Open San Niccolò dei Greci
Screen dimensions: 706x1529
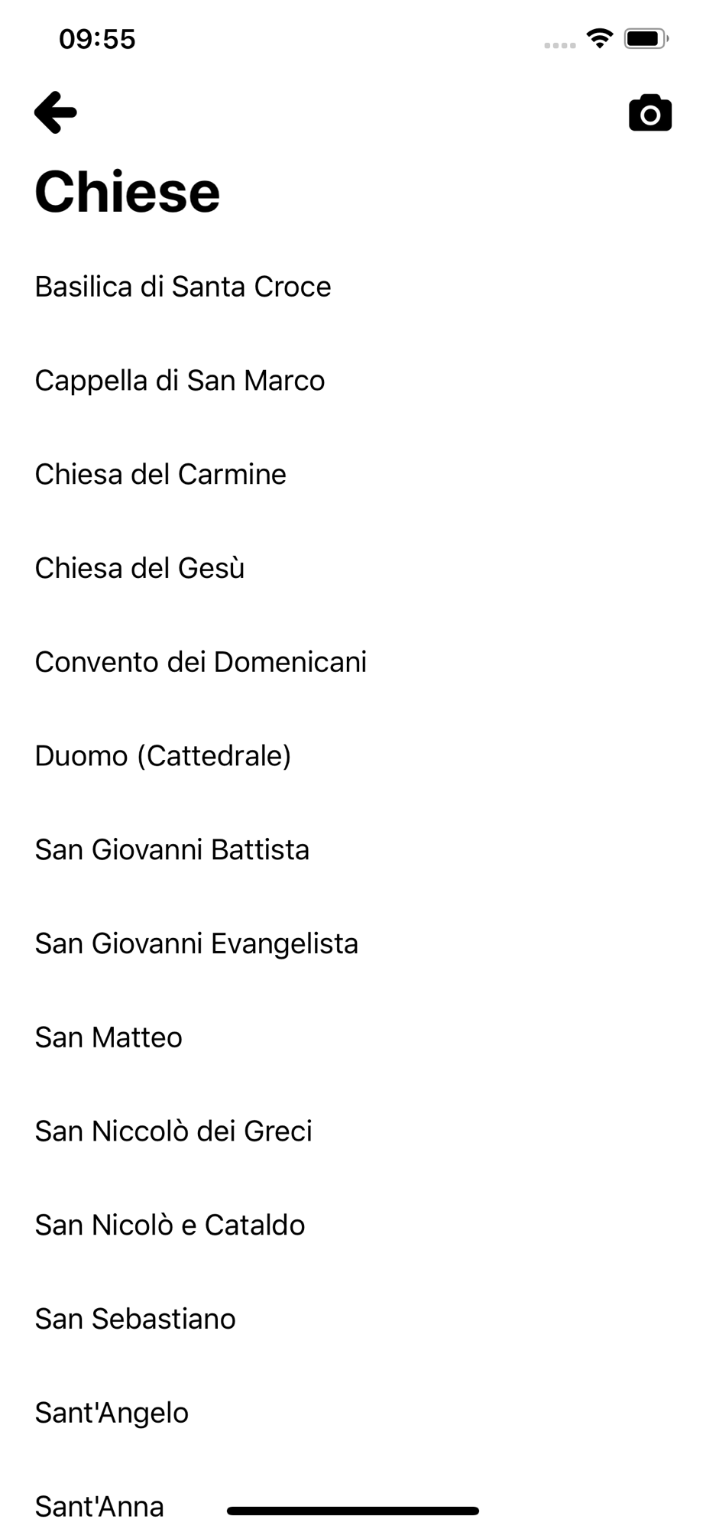tap(173, 1131)
